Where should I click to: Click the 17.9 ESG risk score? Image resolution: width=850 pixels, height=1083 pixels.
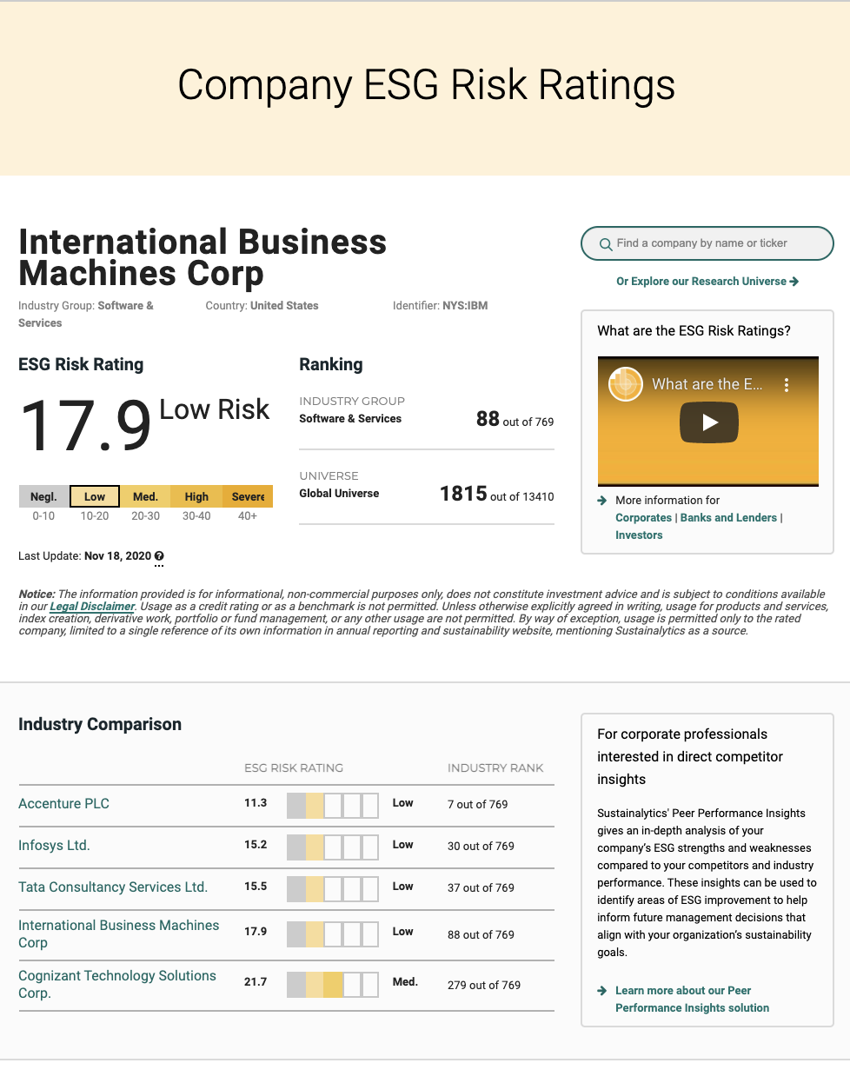tap(85, 425)
